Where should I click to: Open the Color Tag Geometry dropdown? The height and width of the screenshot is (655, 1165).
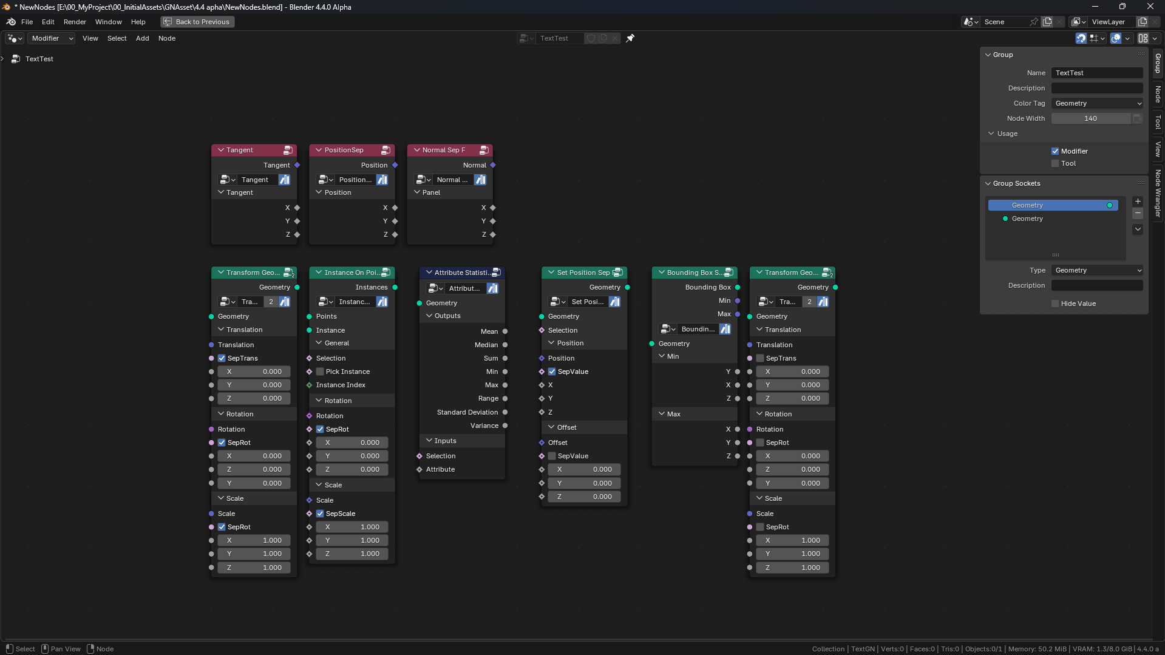pyautogui.click(x=1098, y=103)
